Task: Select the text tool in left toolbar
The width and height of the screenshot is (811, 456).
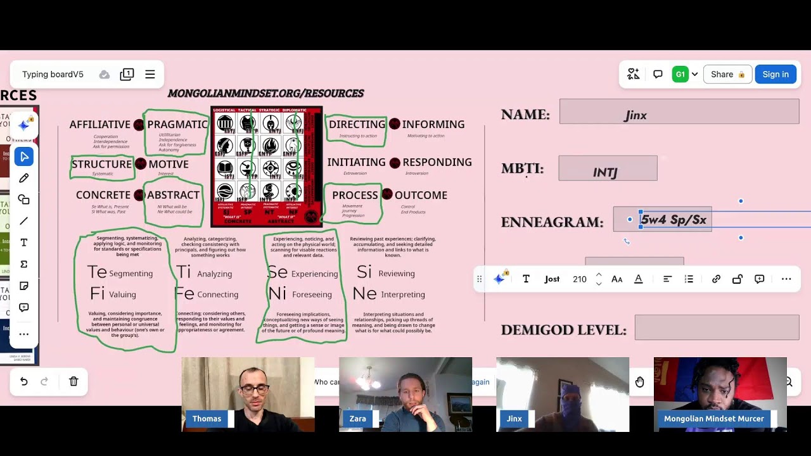Action: [x=24, y=243]
